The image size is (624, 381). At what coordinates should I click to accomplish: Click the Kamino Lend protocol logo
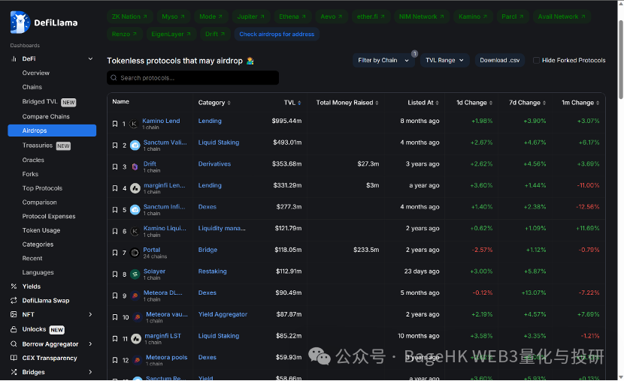tap(134, 124)
